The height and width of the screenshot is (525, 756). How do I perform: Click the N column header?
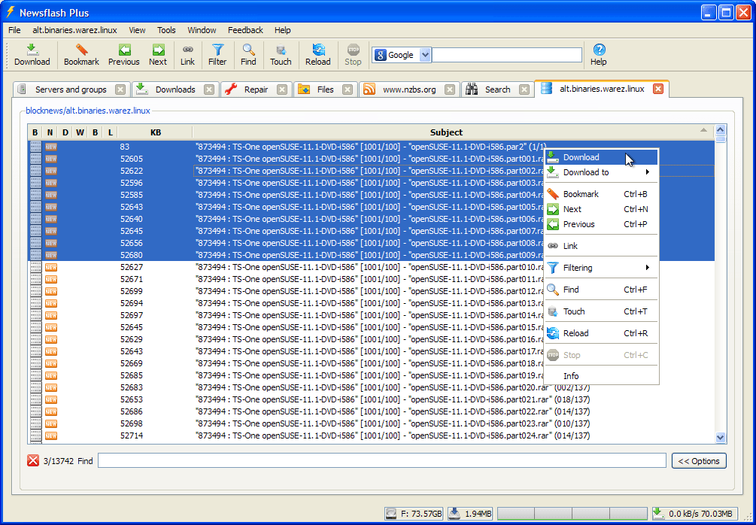pyautogui.click(x=50, y=132)
